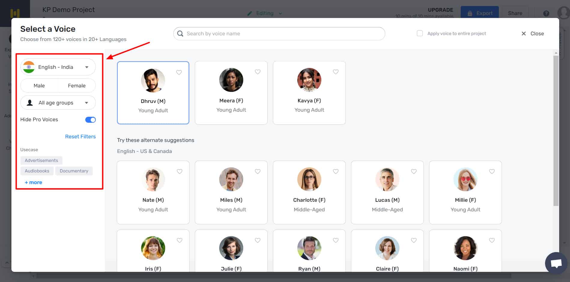Click the Share button
The height and width of the screenshot is (282, 570).
pyautogui.click(x=515, y=13)
